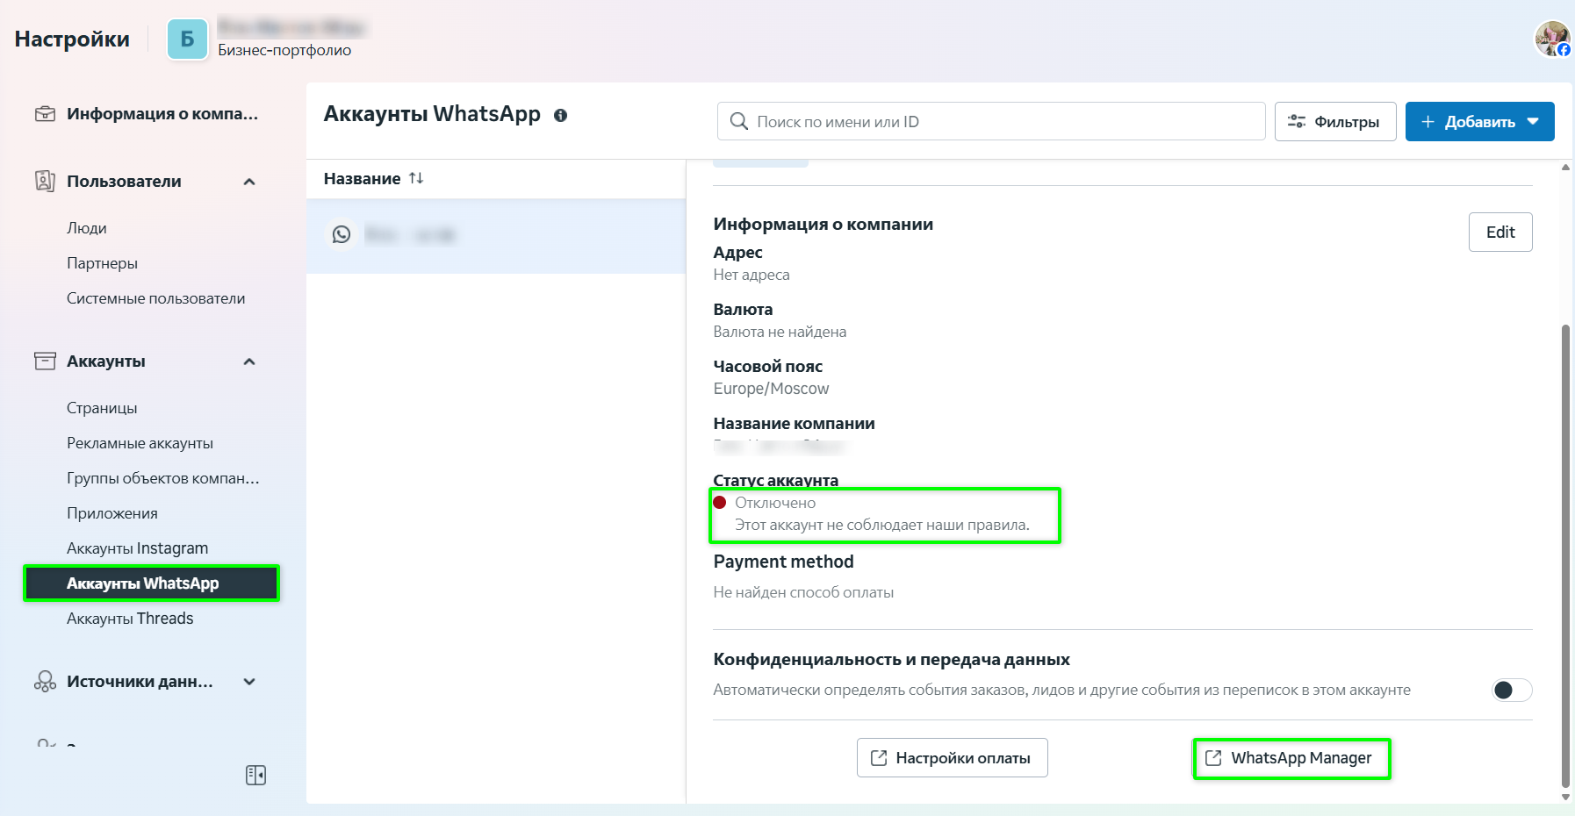1575x816 pixels.
Task: Click the info icon next to Аккаунты WhatsApp
Action: click(x=560, y=115)
